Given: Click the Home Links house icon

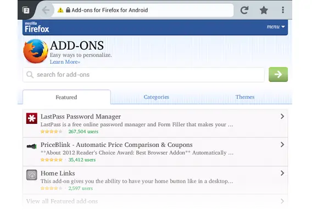Looking at the screenshot, I should click(32, 175).
